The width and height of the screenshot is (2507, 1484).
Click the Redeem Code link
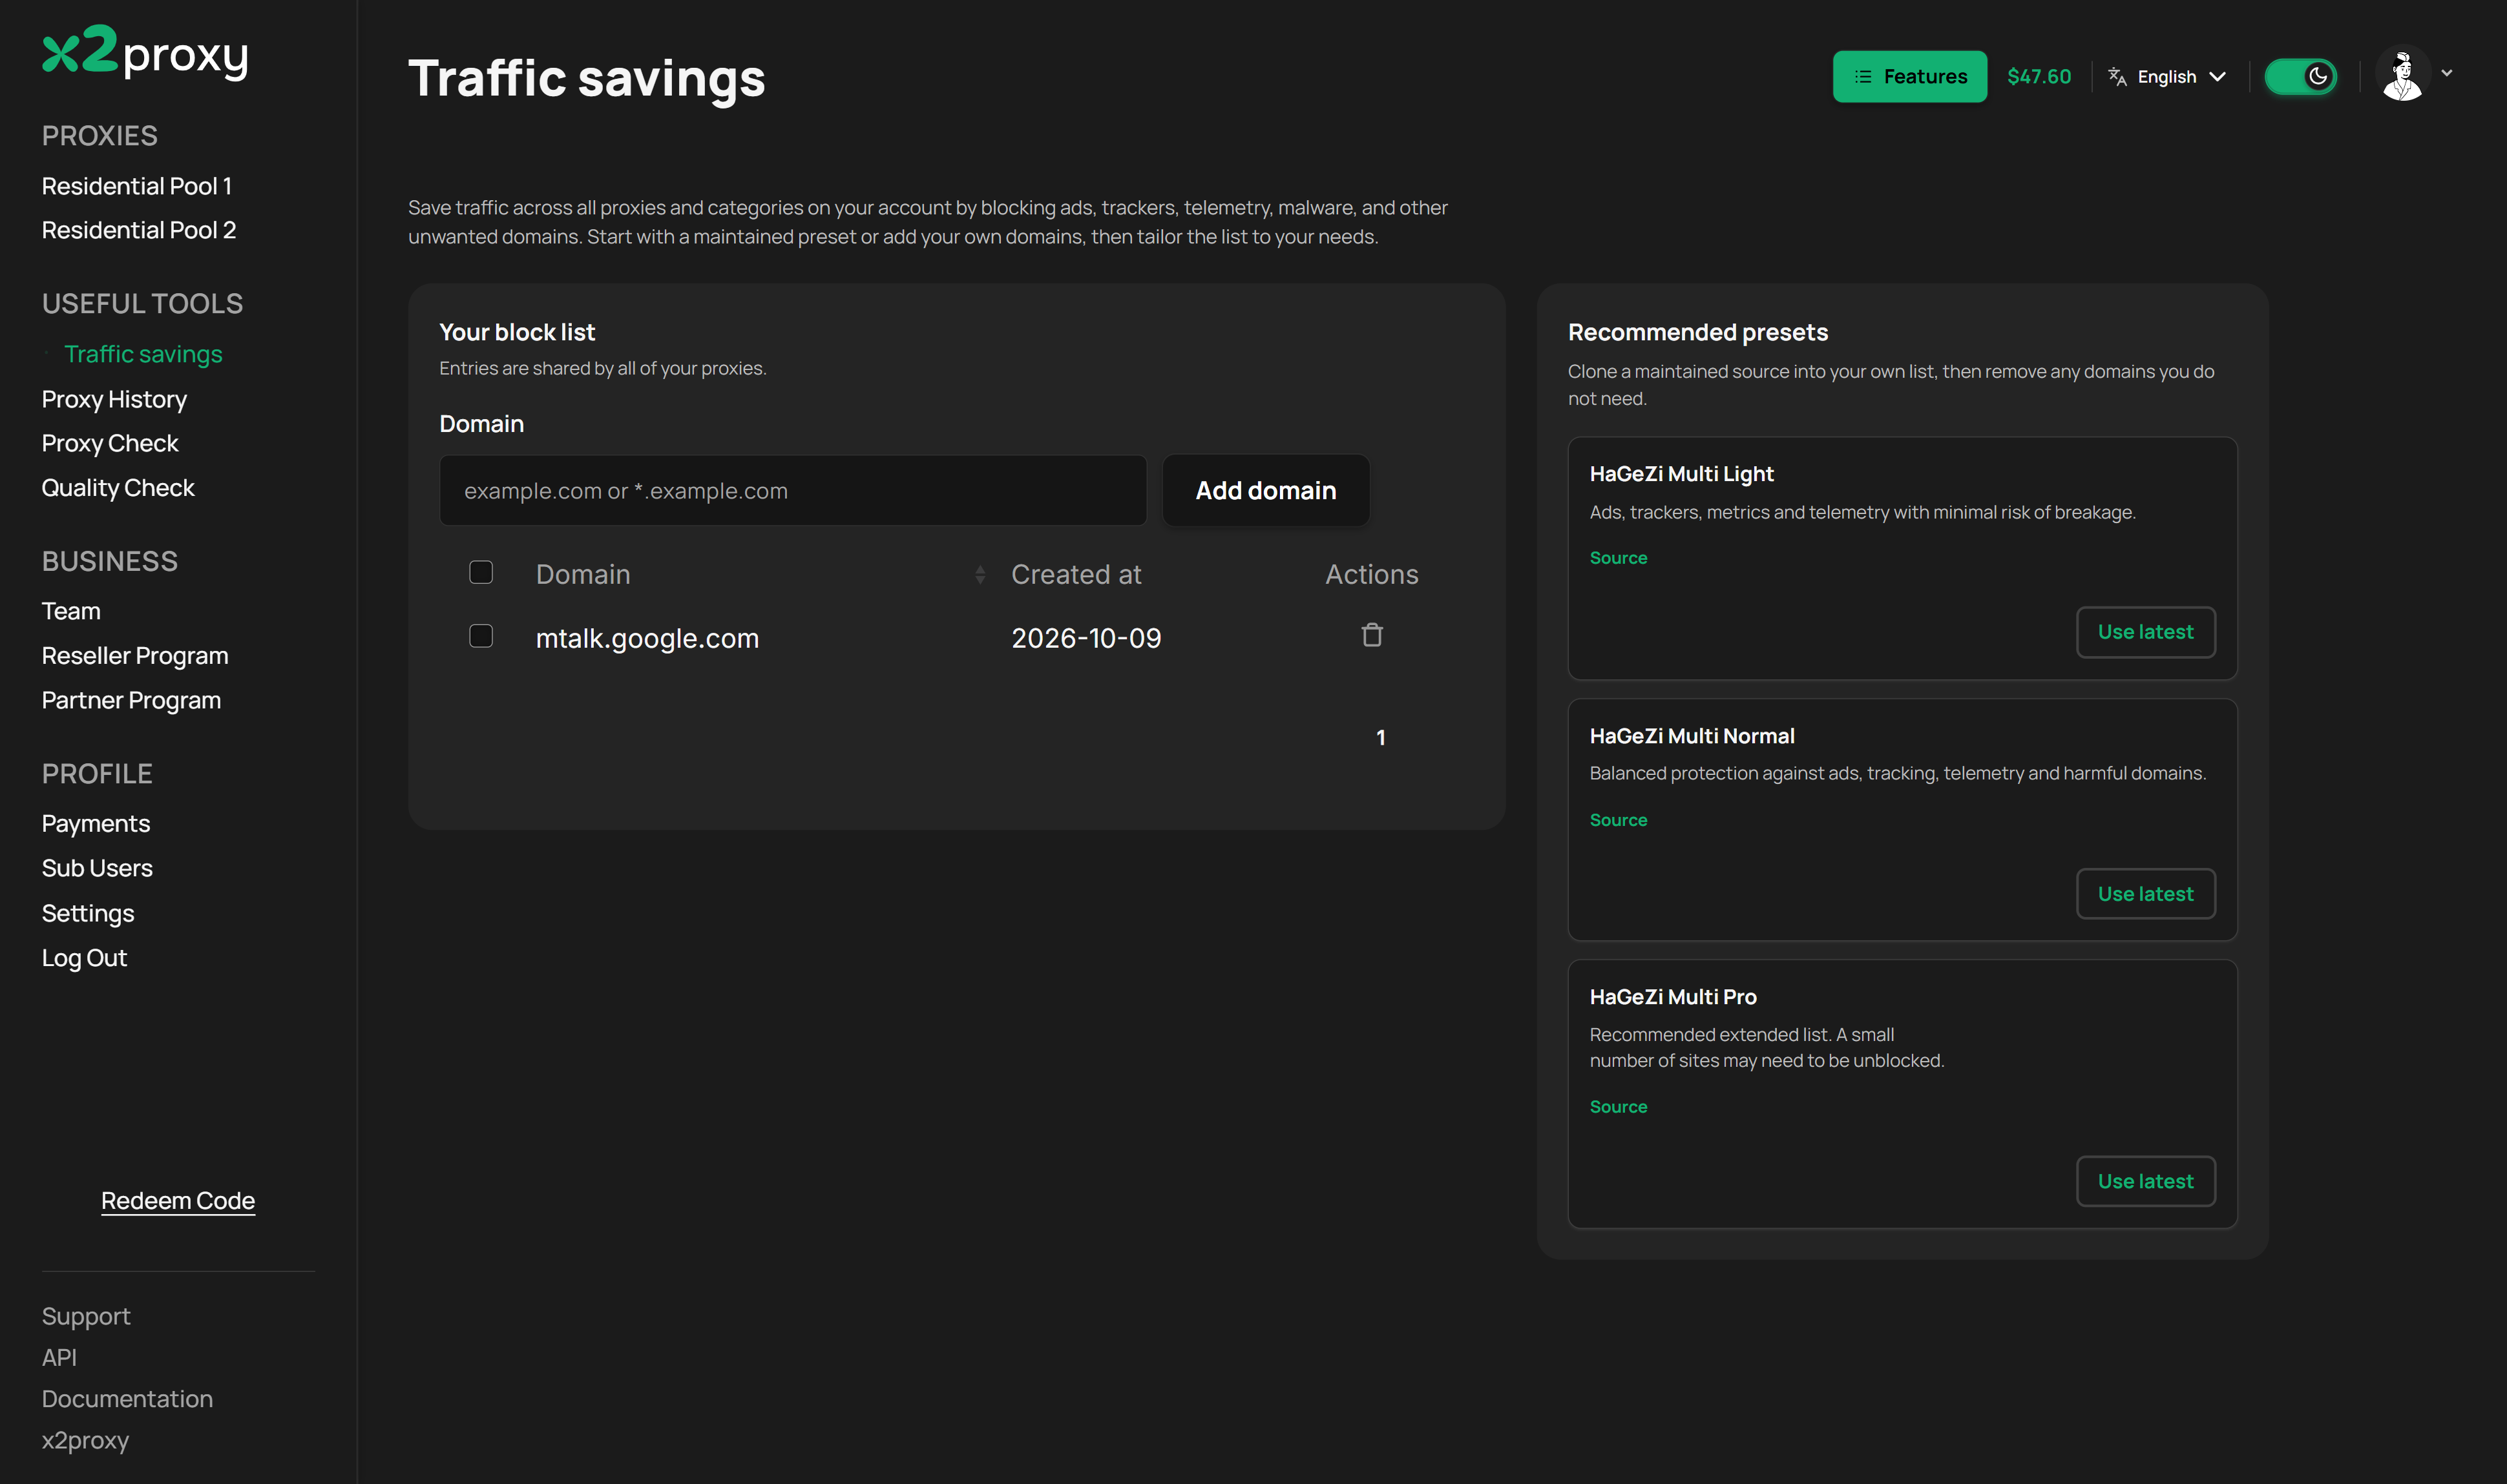point(178,1200)
